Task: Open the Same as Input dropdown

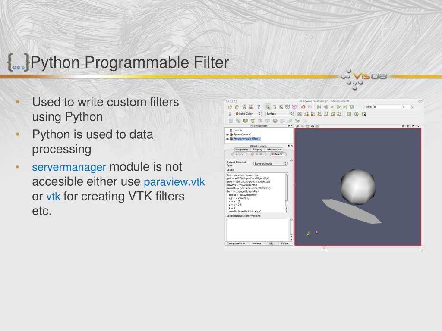Action: click(x=270, y=163)
